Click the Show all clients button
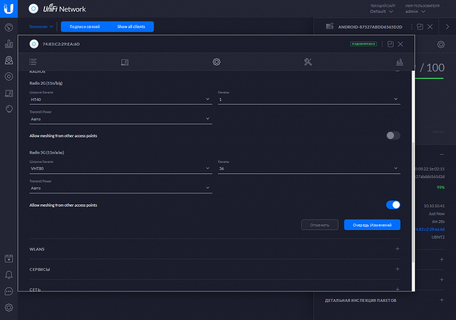 click(131, 26)
